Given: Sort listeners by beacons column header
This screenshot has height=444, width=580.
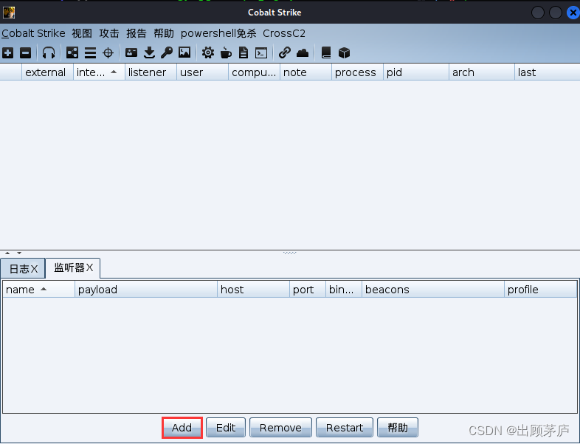Looking at the screenshot, I should (x=433, y=289).
